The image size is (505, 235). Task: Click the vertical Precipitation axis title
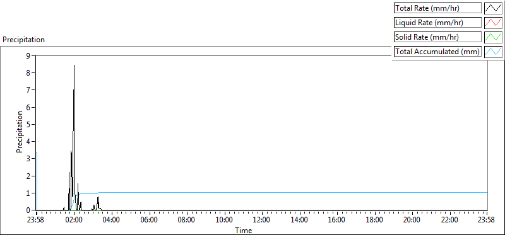pyautogui.click(x=20, y=132)
